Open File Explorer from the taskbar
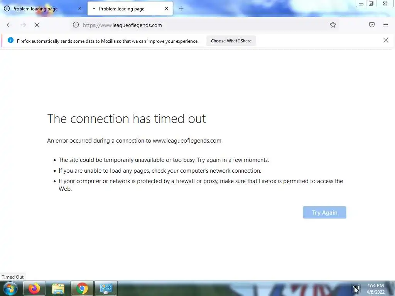Viewport: 395px width, 296px height. point(58,288)
